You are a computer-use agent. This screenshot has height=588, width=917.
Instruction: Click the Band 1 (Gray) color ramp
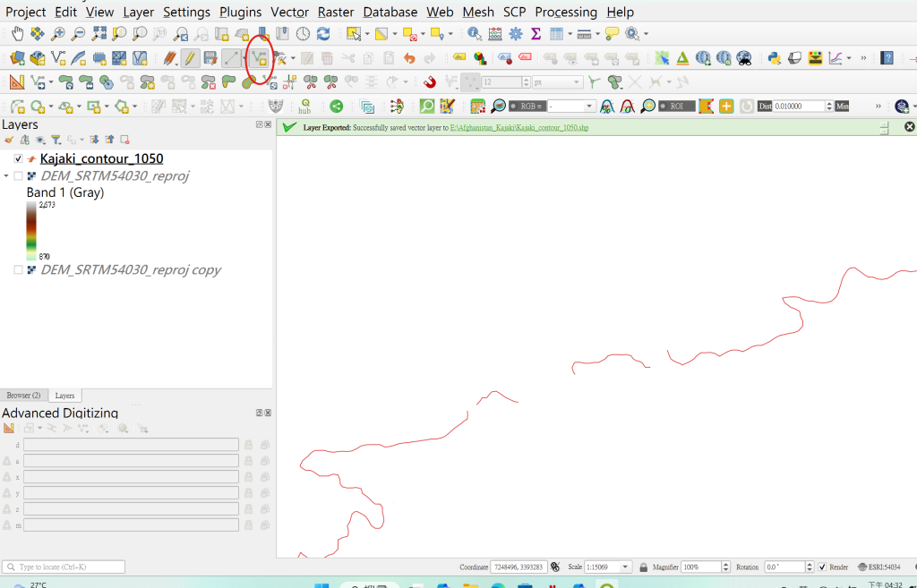pos(31,231)
